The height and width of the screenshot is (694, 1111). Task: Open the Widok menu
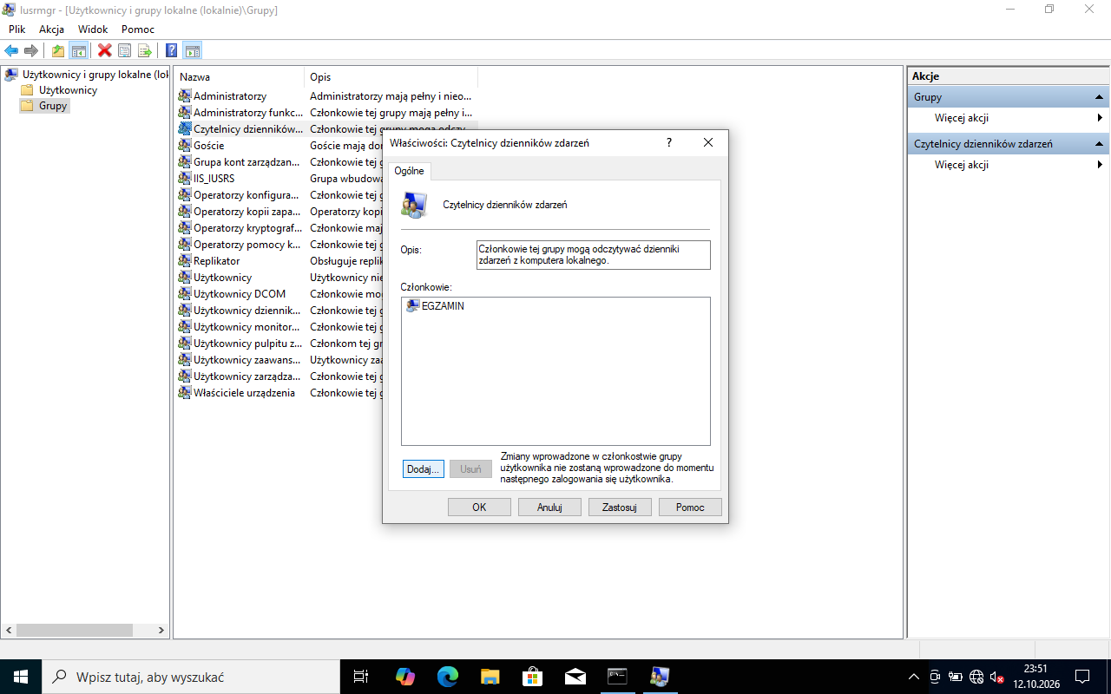(x=93, y=29)
